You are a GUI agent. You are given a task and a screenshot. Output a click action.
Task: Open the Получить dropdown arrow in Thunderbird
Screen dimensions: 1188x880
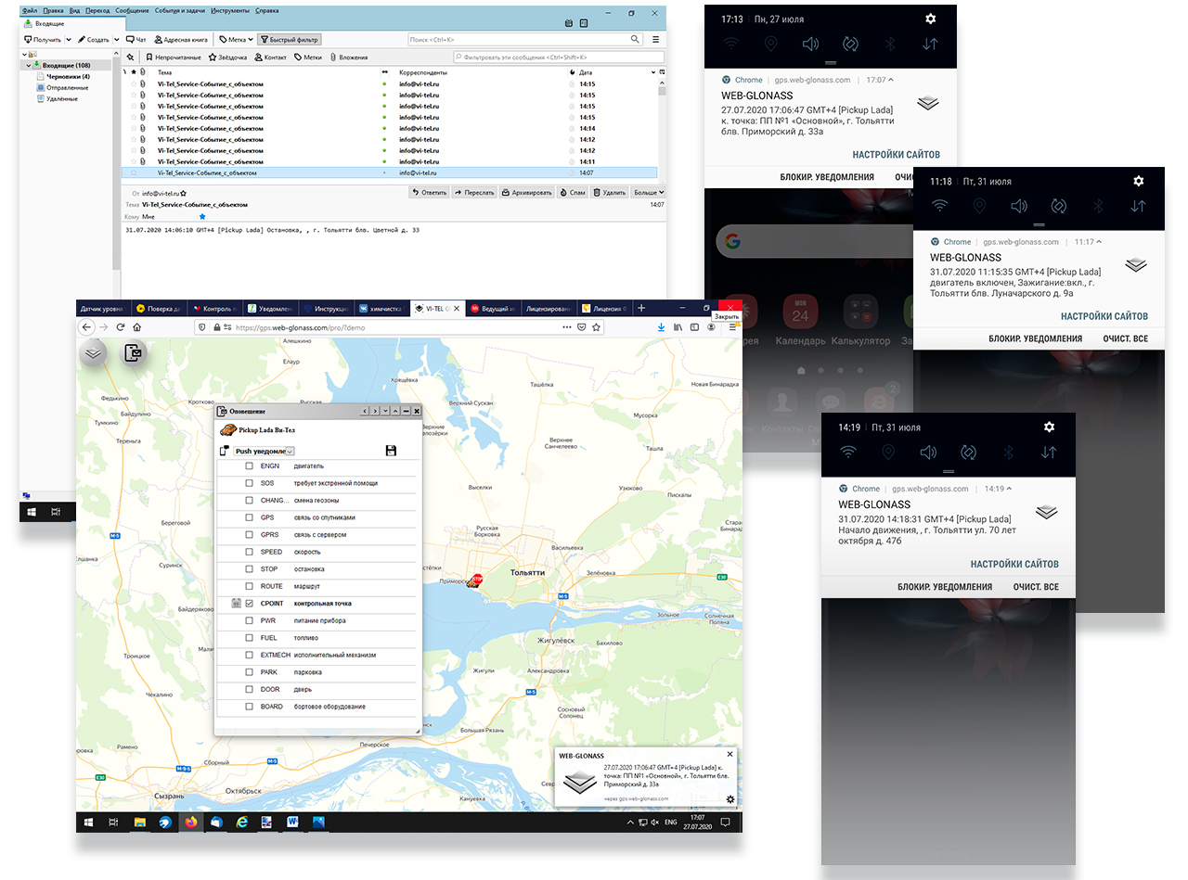[x=69, y=40]
